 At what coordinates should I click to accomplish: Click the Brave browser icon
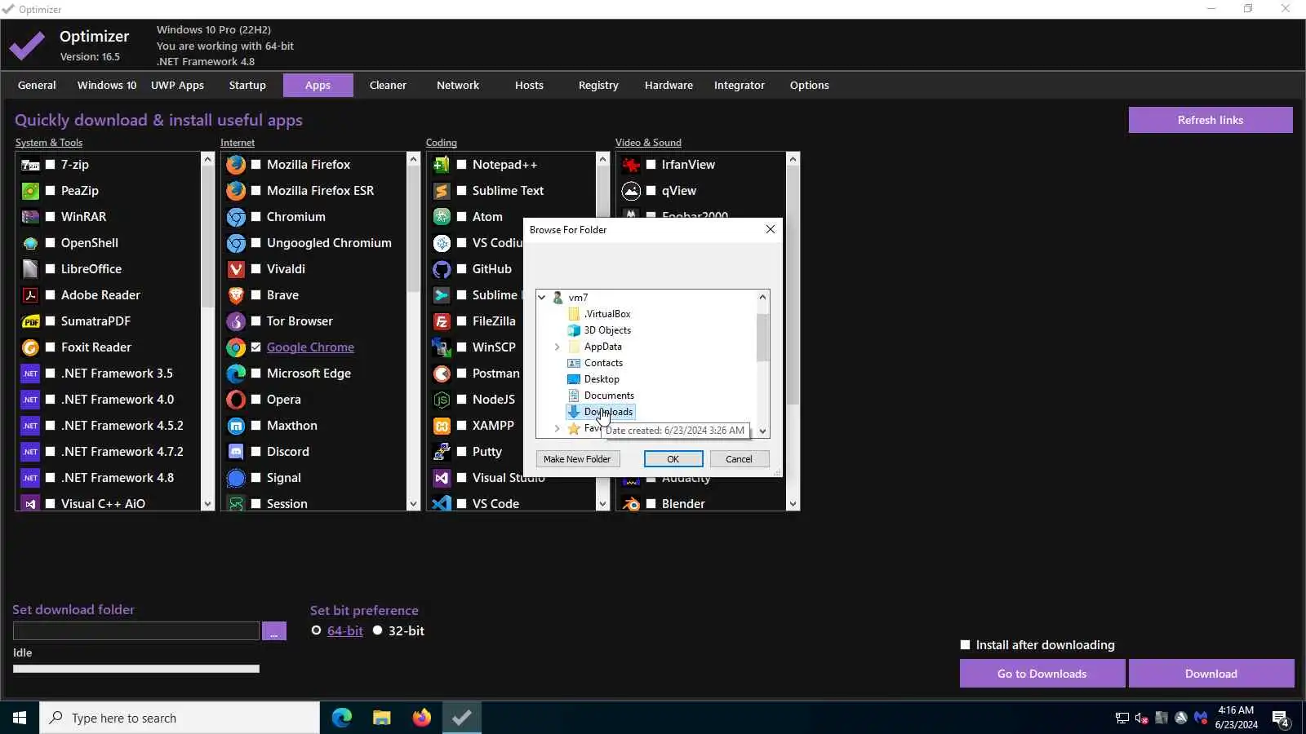coord(236,295)
